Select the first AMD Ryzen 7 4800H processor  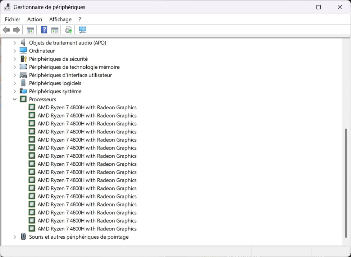pos(87,107)
